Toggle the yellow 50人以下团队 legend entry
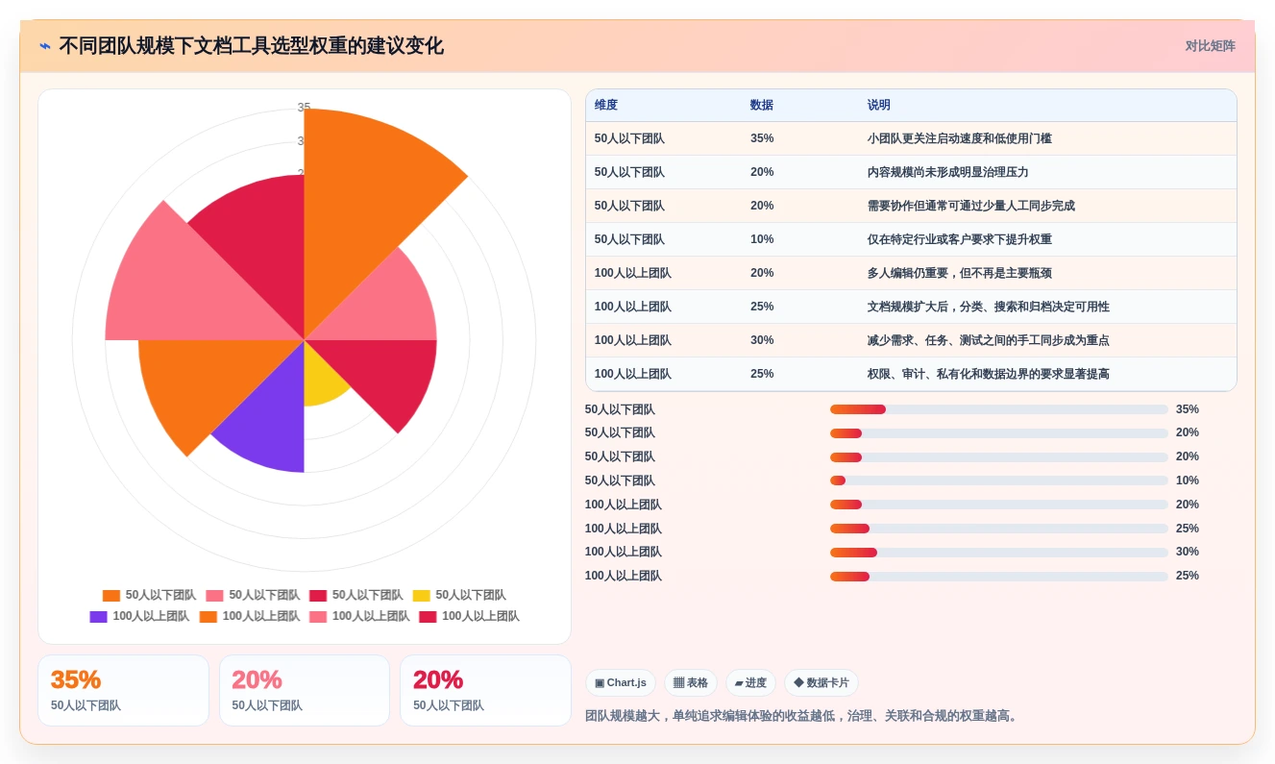1275x764 pixels. tap(459, 596)
